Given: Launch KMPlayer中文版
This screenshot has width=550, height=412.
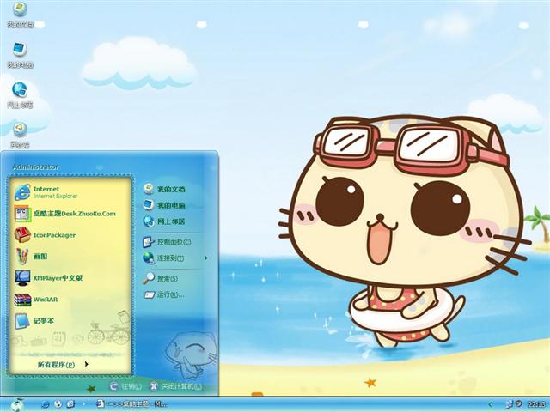Looking at the screenshot, I should pyautogui.click(x=49, y=278).
